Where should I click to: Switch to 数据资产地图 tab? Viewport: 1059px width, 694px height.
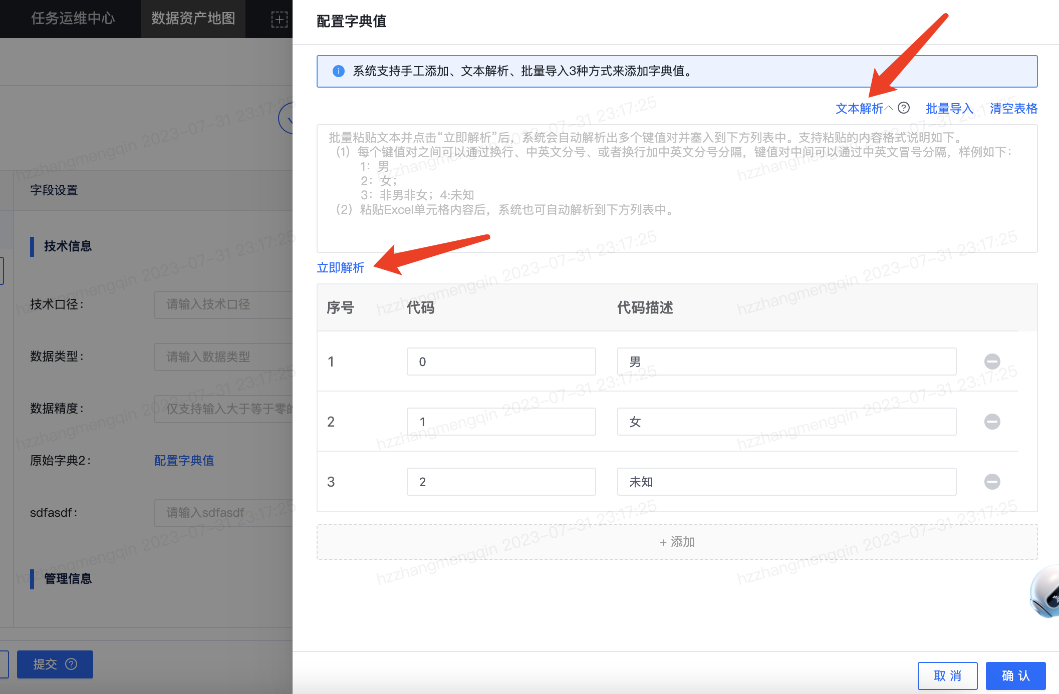pos(193,19)
